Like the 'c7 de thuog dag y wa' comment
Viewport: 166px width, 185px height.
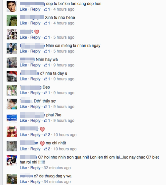[23, 182]
